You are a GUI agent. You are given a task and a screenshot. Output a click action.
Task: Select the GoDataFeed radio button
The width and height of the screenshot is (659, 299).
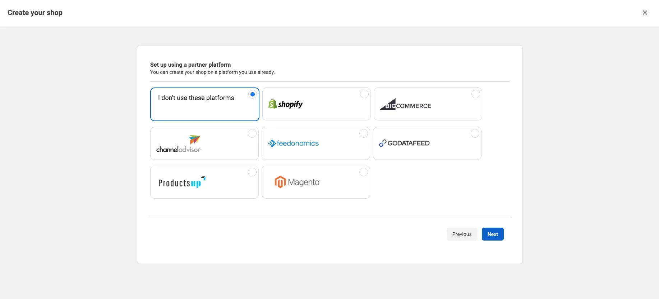pos(475,133)
